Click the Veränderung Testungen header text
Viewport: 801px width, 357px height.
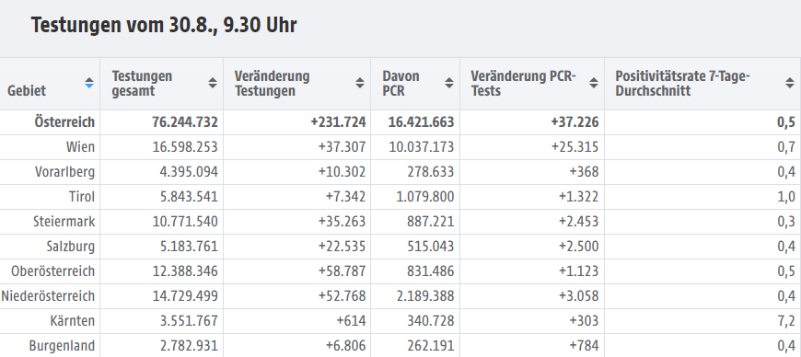coord(272,83)
